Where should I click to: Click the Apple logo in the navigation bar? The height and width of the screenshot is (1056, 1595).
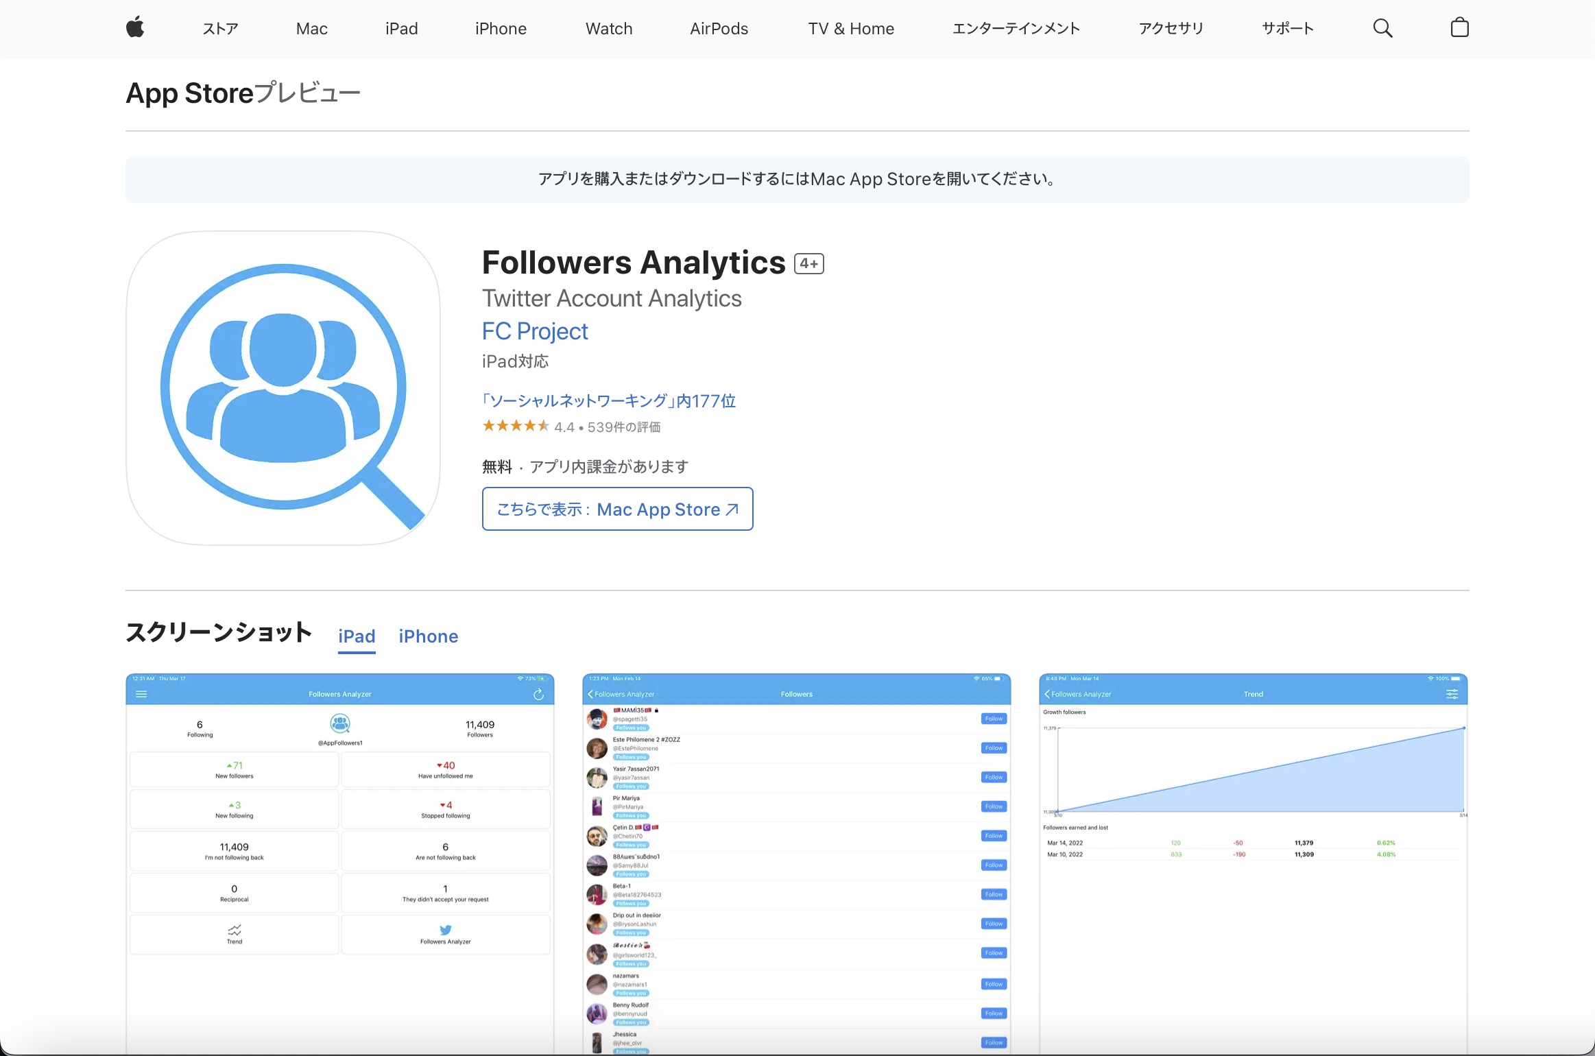pyautogui.click(x=134, y=28)
